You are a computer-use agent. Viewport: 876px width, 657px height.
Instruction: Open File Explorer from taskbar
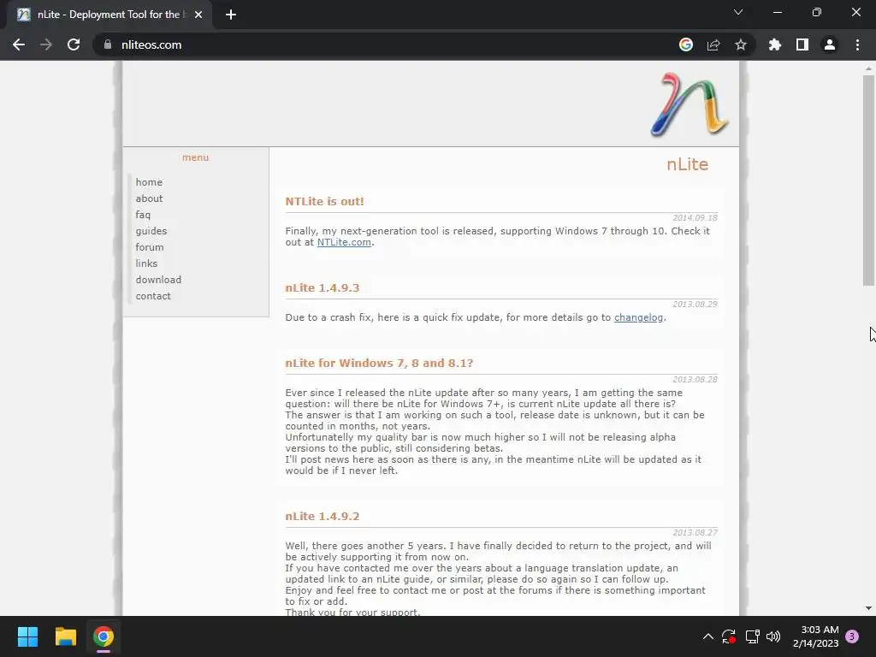point(65,636)
